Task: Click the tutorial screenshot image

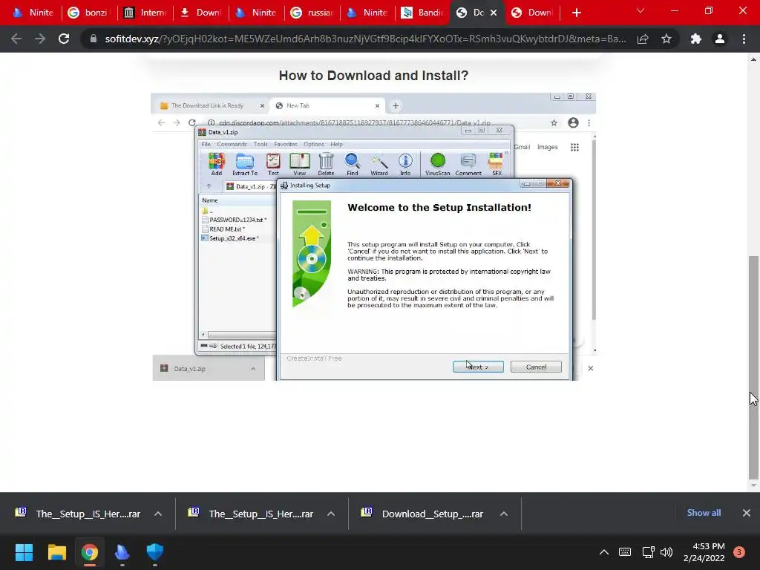Action: tap(373, 237)
